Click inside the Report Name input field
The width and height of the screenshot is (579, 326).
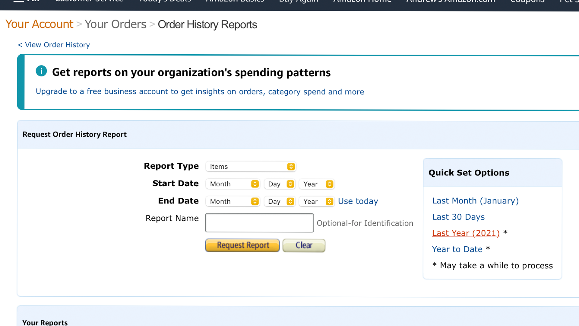[259, 223]
